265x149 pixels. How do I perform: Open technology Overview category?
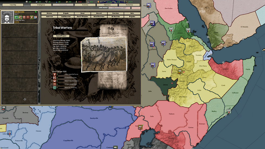[116, 13]
